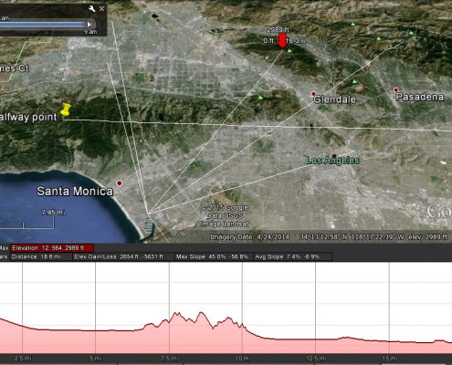
Task: Click the latitude longitude coordinates in status bar
Action: (352, 237)
